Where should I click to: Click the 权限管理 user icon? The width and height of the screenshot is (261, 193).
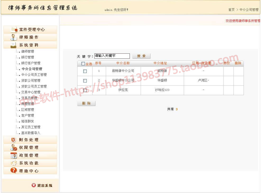pyautogui.click(x=14, y=148)
